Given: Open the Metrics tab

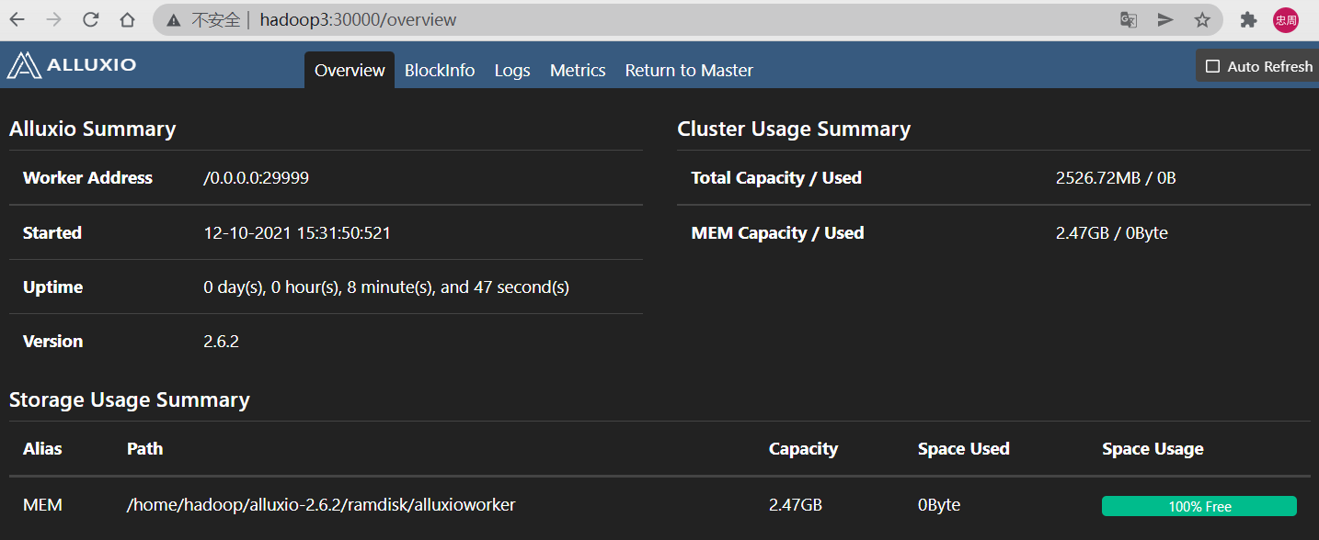Looking at the screenshot, I should point(578,71).
